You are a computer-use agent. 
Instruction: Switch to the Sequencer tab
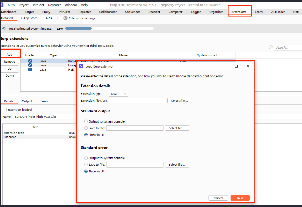(x=133, y=12)
